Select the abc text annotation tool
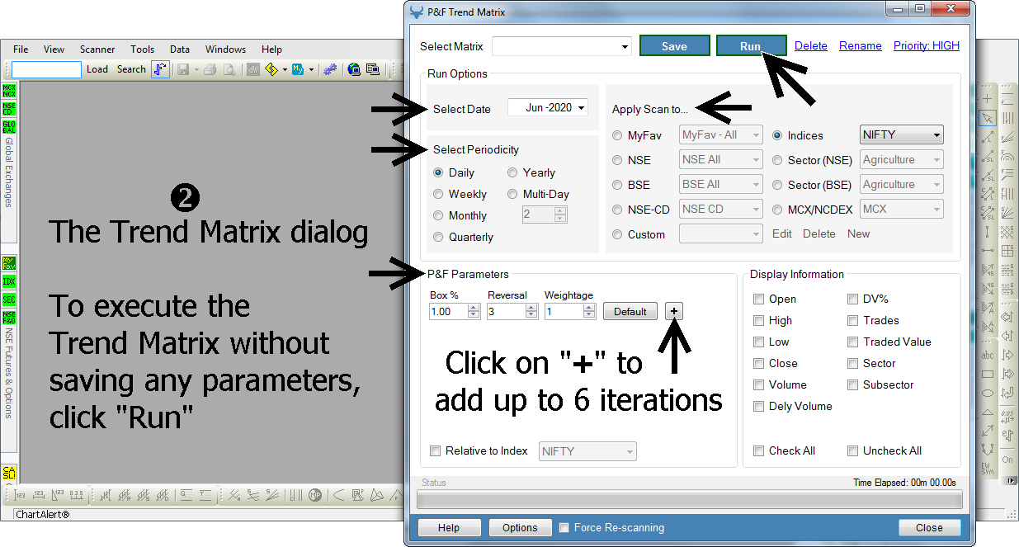This screenshot has height=547, width=1019. pyautogui.click(x=987, y=356)
